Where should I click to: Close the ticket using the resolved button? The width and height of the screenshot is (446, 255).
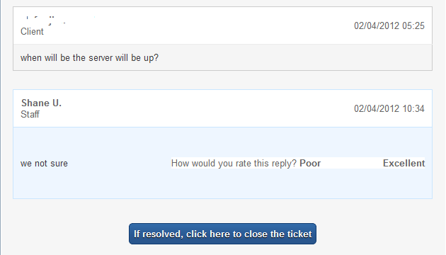pos(222,234)
